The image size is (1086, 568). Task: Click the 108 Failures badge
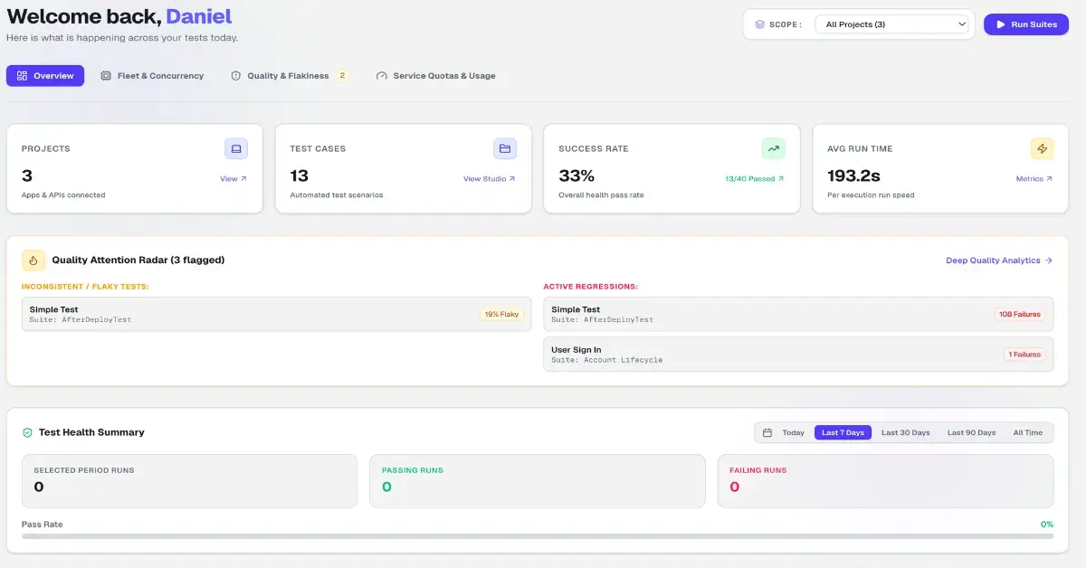pyautogui.click(x=1020, y=315)
